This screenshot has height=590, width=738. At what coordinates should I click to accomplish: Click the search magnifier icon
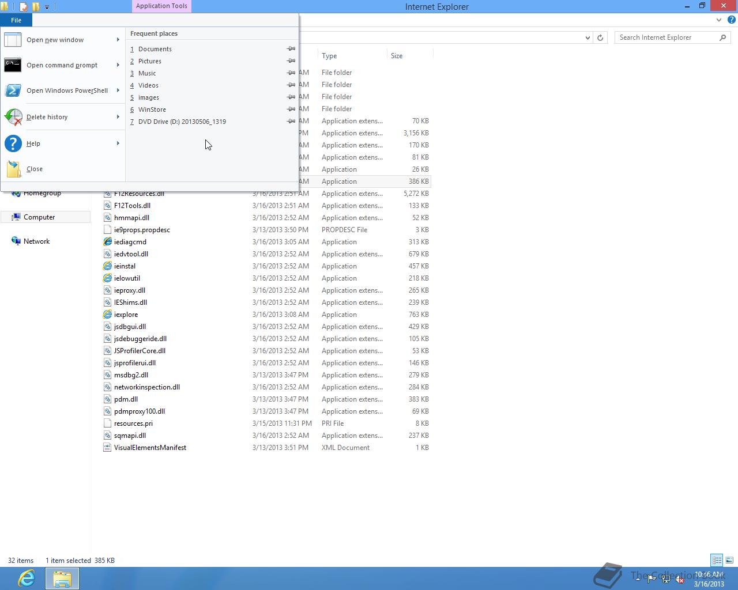point(723,37)
